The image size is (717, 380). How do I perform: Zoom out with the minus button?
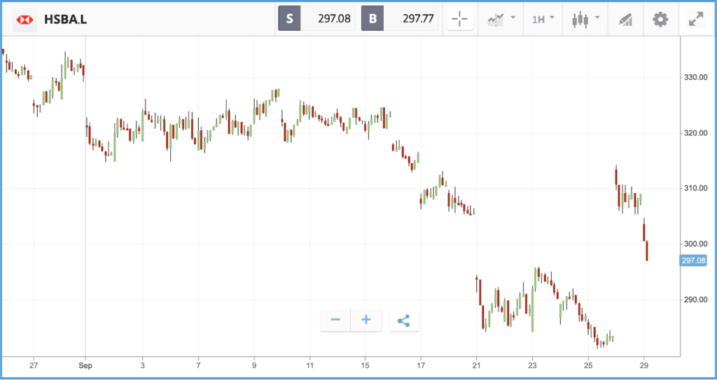pyautogui.click(x=335, y=320)
